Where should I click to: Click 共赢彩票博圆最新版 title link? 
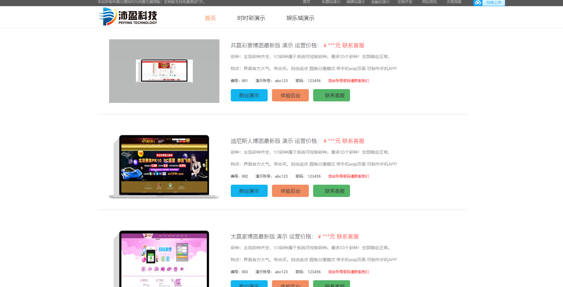tap(255, 45)
